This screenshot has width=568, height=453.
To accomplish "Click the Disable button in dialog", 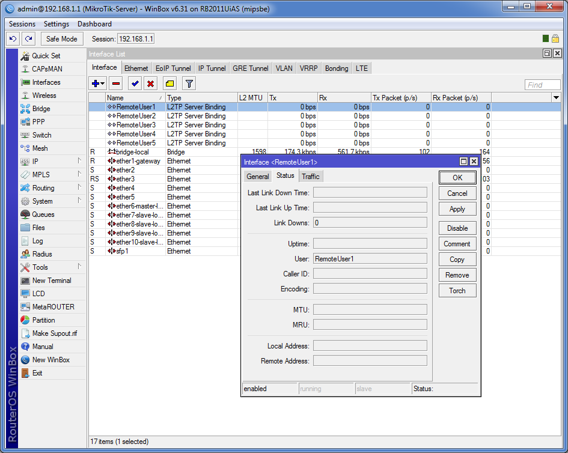I will (x=457, y=228).
